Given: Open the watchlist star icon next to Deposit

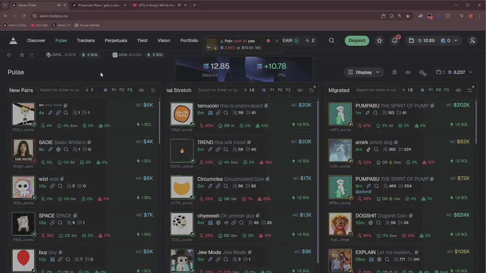Looking at the screenshot, I should pyautogui.click(x=379, y=41).
